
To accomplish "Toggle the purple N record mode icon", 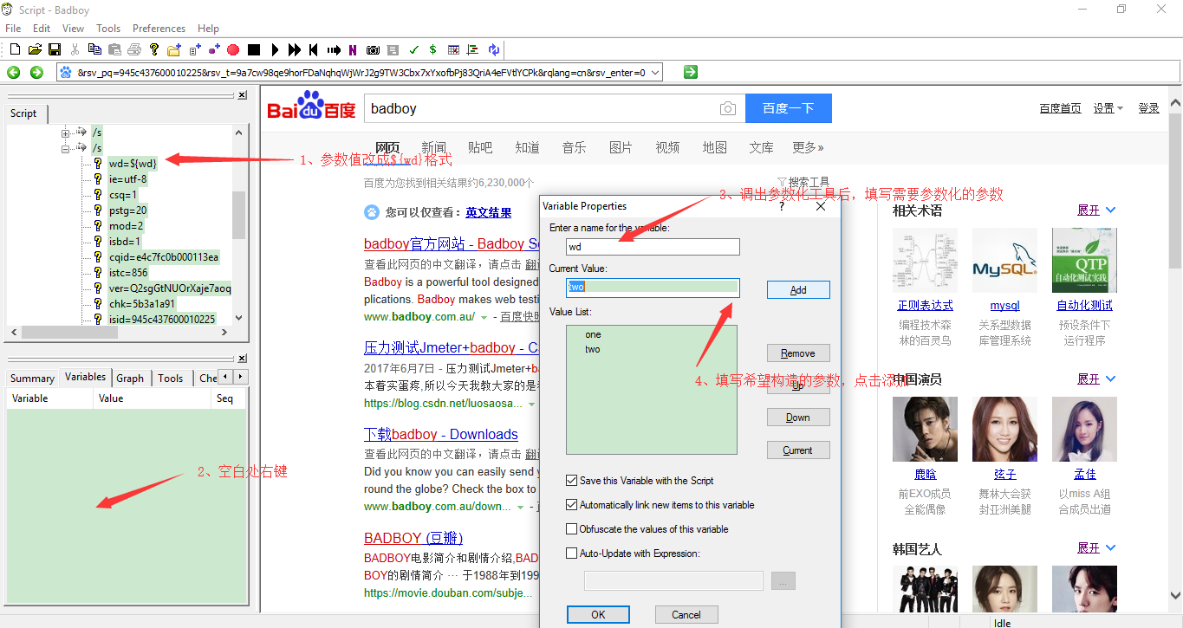I will (x=353, y=49).
